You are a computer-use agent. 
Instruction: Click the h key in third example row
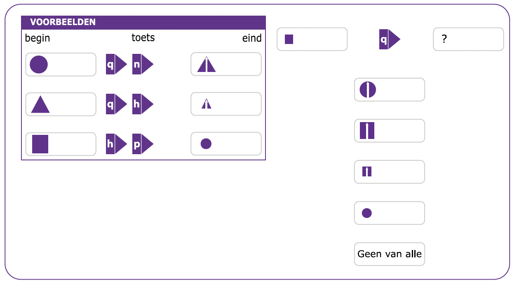pyautogui.click(x=116, y=144)
